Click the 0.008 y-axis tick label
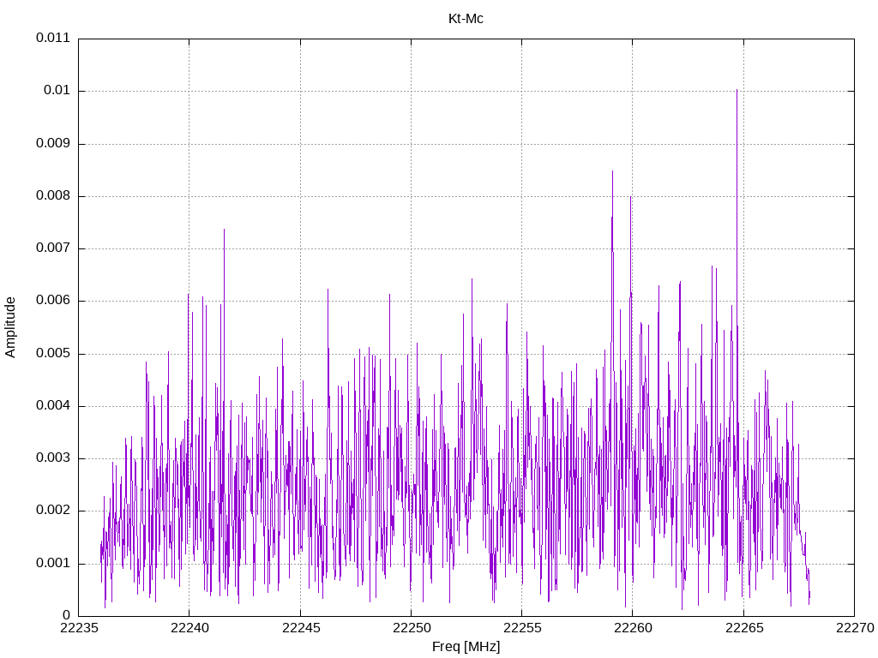 (x=53, y=196)
